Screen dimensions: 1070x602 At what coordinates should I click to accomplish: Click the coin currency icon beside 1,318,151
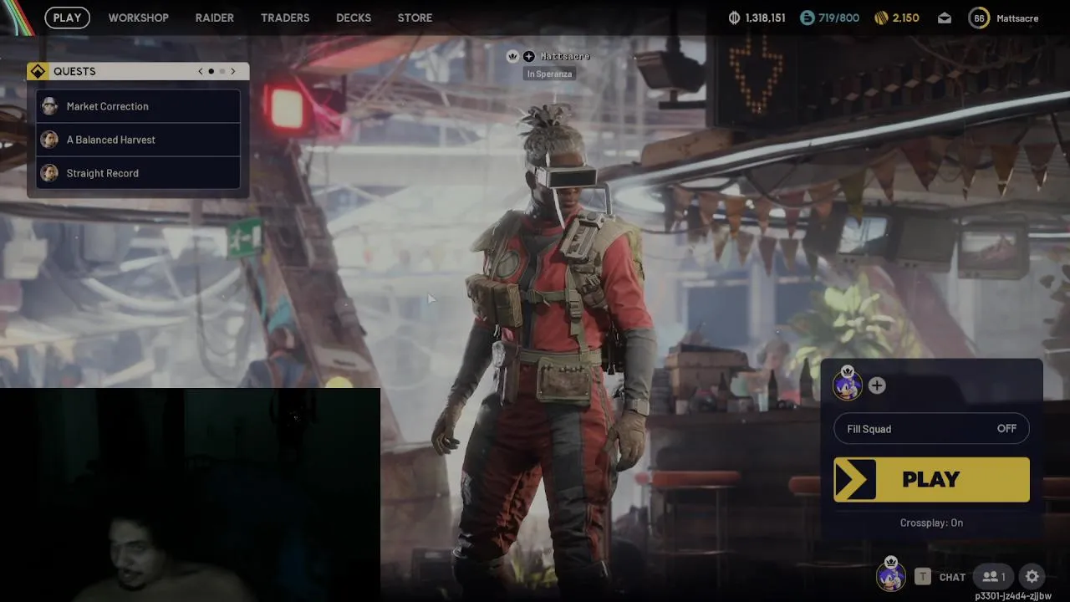(734, 18)
